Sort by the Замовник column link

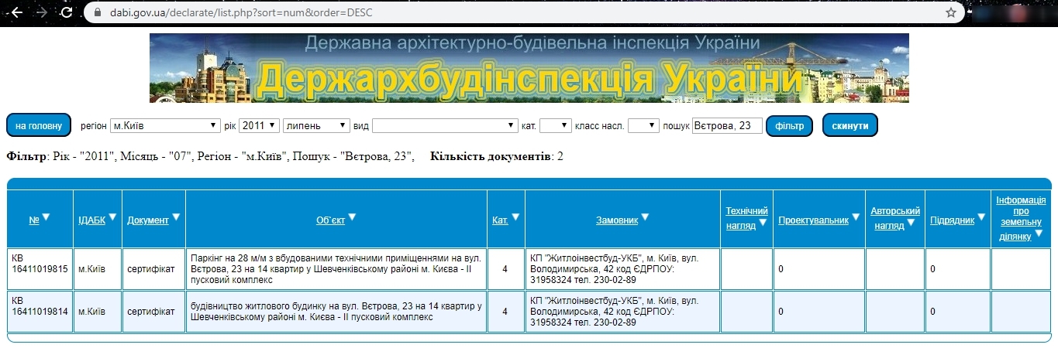pyautogui.click(x=617, y=220)
